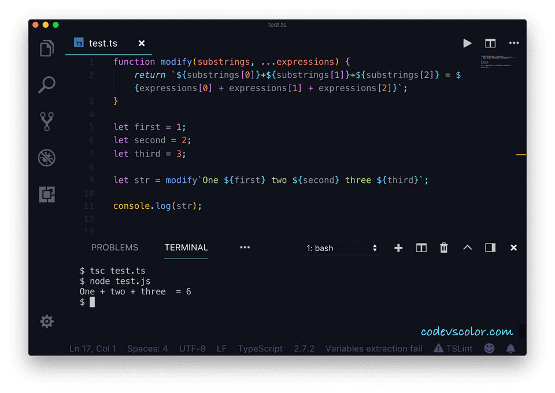Move panel to the right side
Screen dimensions: 555x393
click(490, 248)
